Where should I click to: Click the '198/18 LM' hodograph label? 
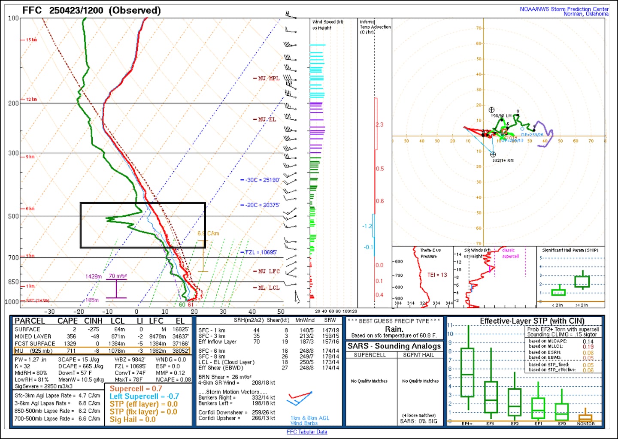pos(501,116)
